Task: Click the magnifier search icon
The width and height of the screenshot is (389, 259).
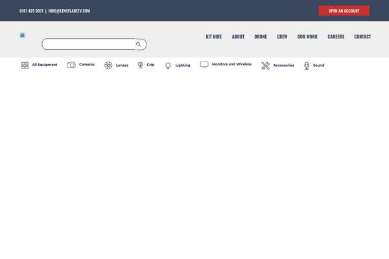Action: click(139, 45)
